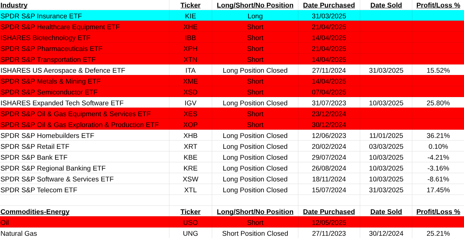Select the first-row Date Sold header
The width and height of the screenshot is (464, 238).
[x=386, y=5]
